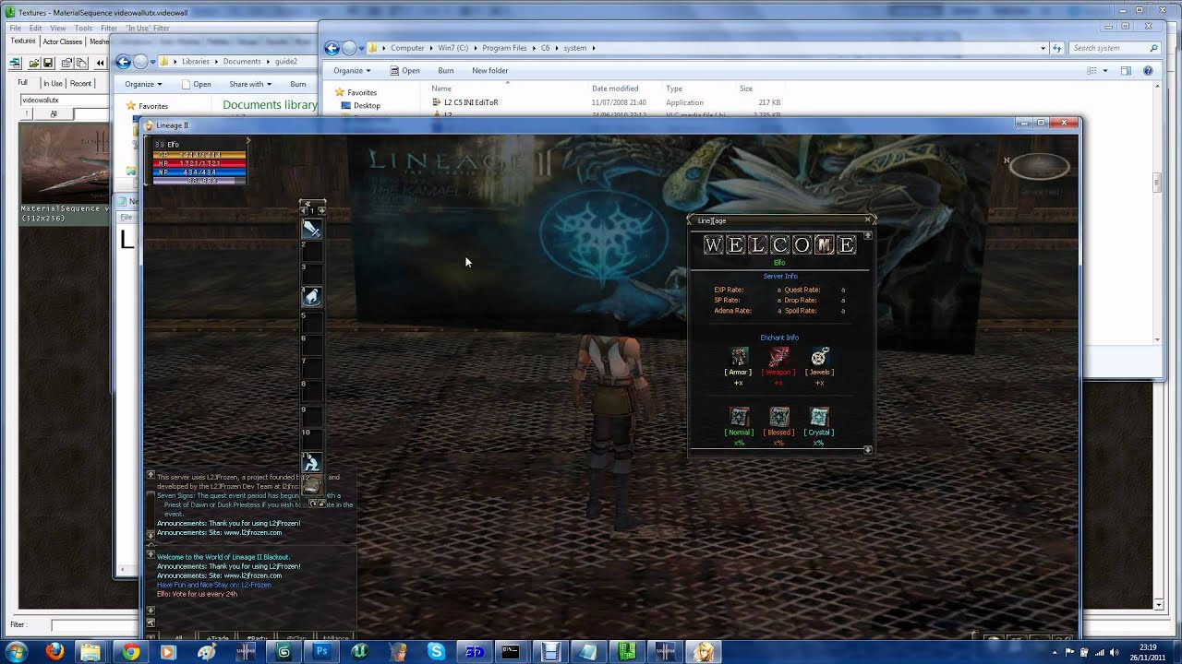Open the Share with dropdown
The width and height of the screenshot is (1182, 664).
(x=249, y=84)
